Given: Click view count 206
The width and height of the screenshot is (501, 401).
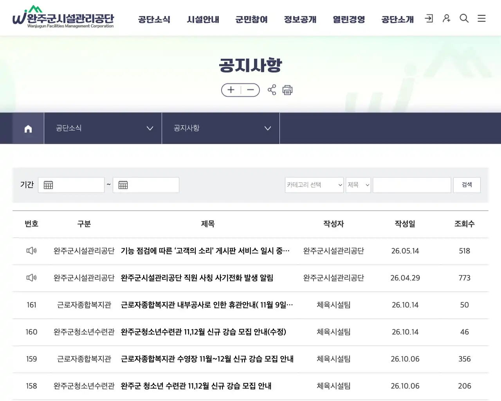Looking at the screenshot, I should pyautogui.click(x=465, y=386).
